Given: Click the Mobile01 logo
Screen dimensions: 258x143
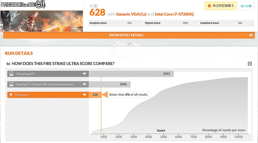Looking at the screenshot, I should [x=23, y=4].
